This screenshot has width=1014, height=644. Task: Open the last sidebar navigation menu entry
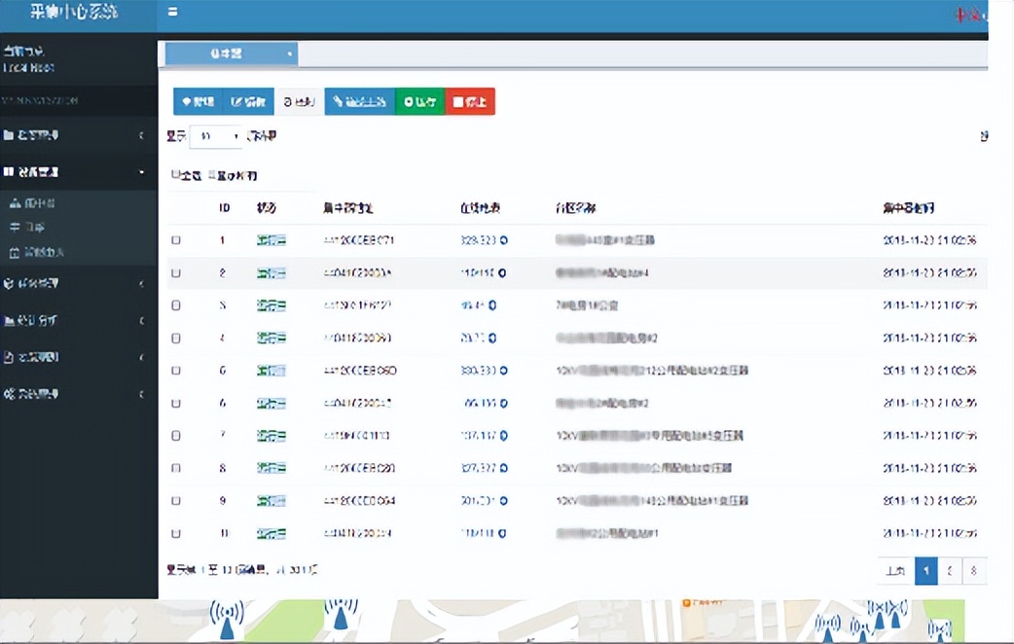click(78, 393)
